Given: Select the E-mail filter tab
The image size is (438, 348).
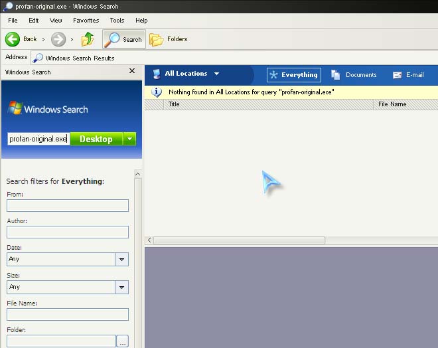Looking at the screenshot, I should click(408, 75).
